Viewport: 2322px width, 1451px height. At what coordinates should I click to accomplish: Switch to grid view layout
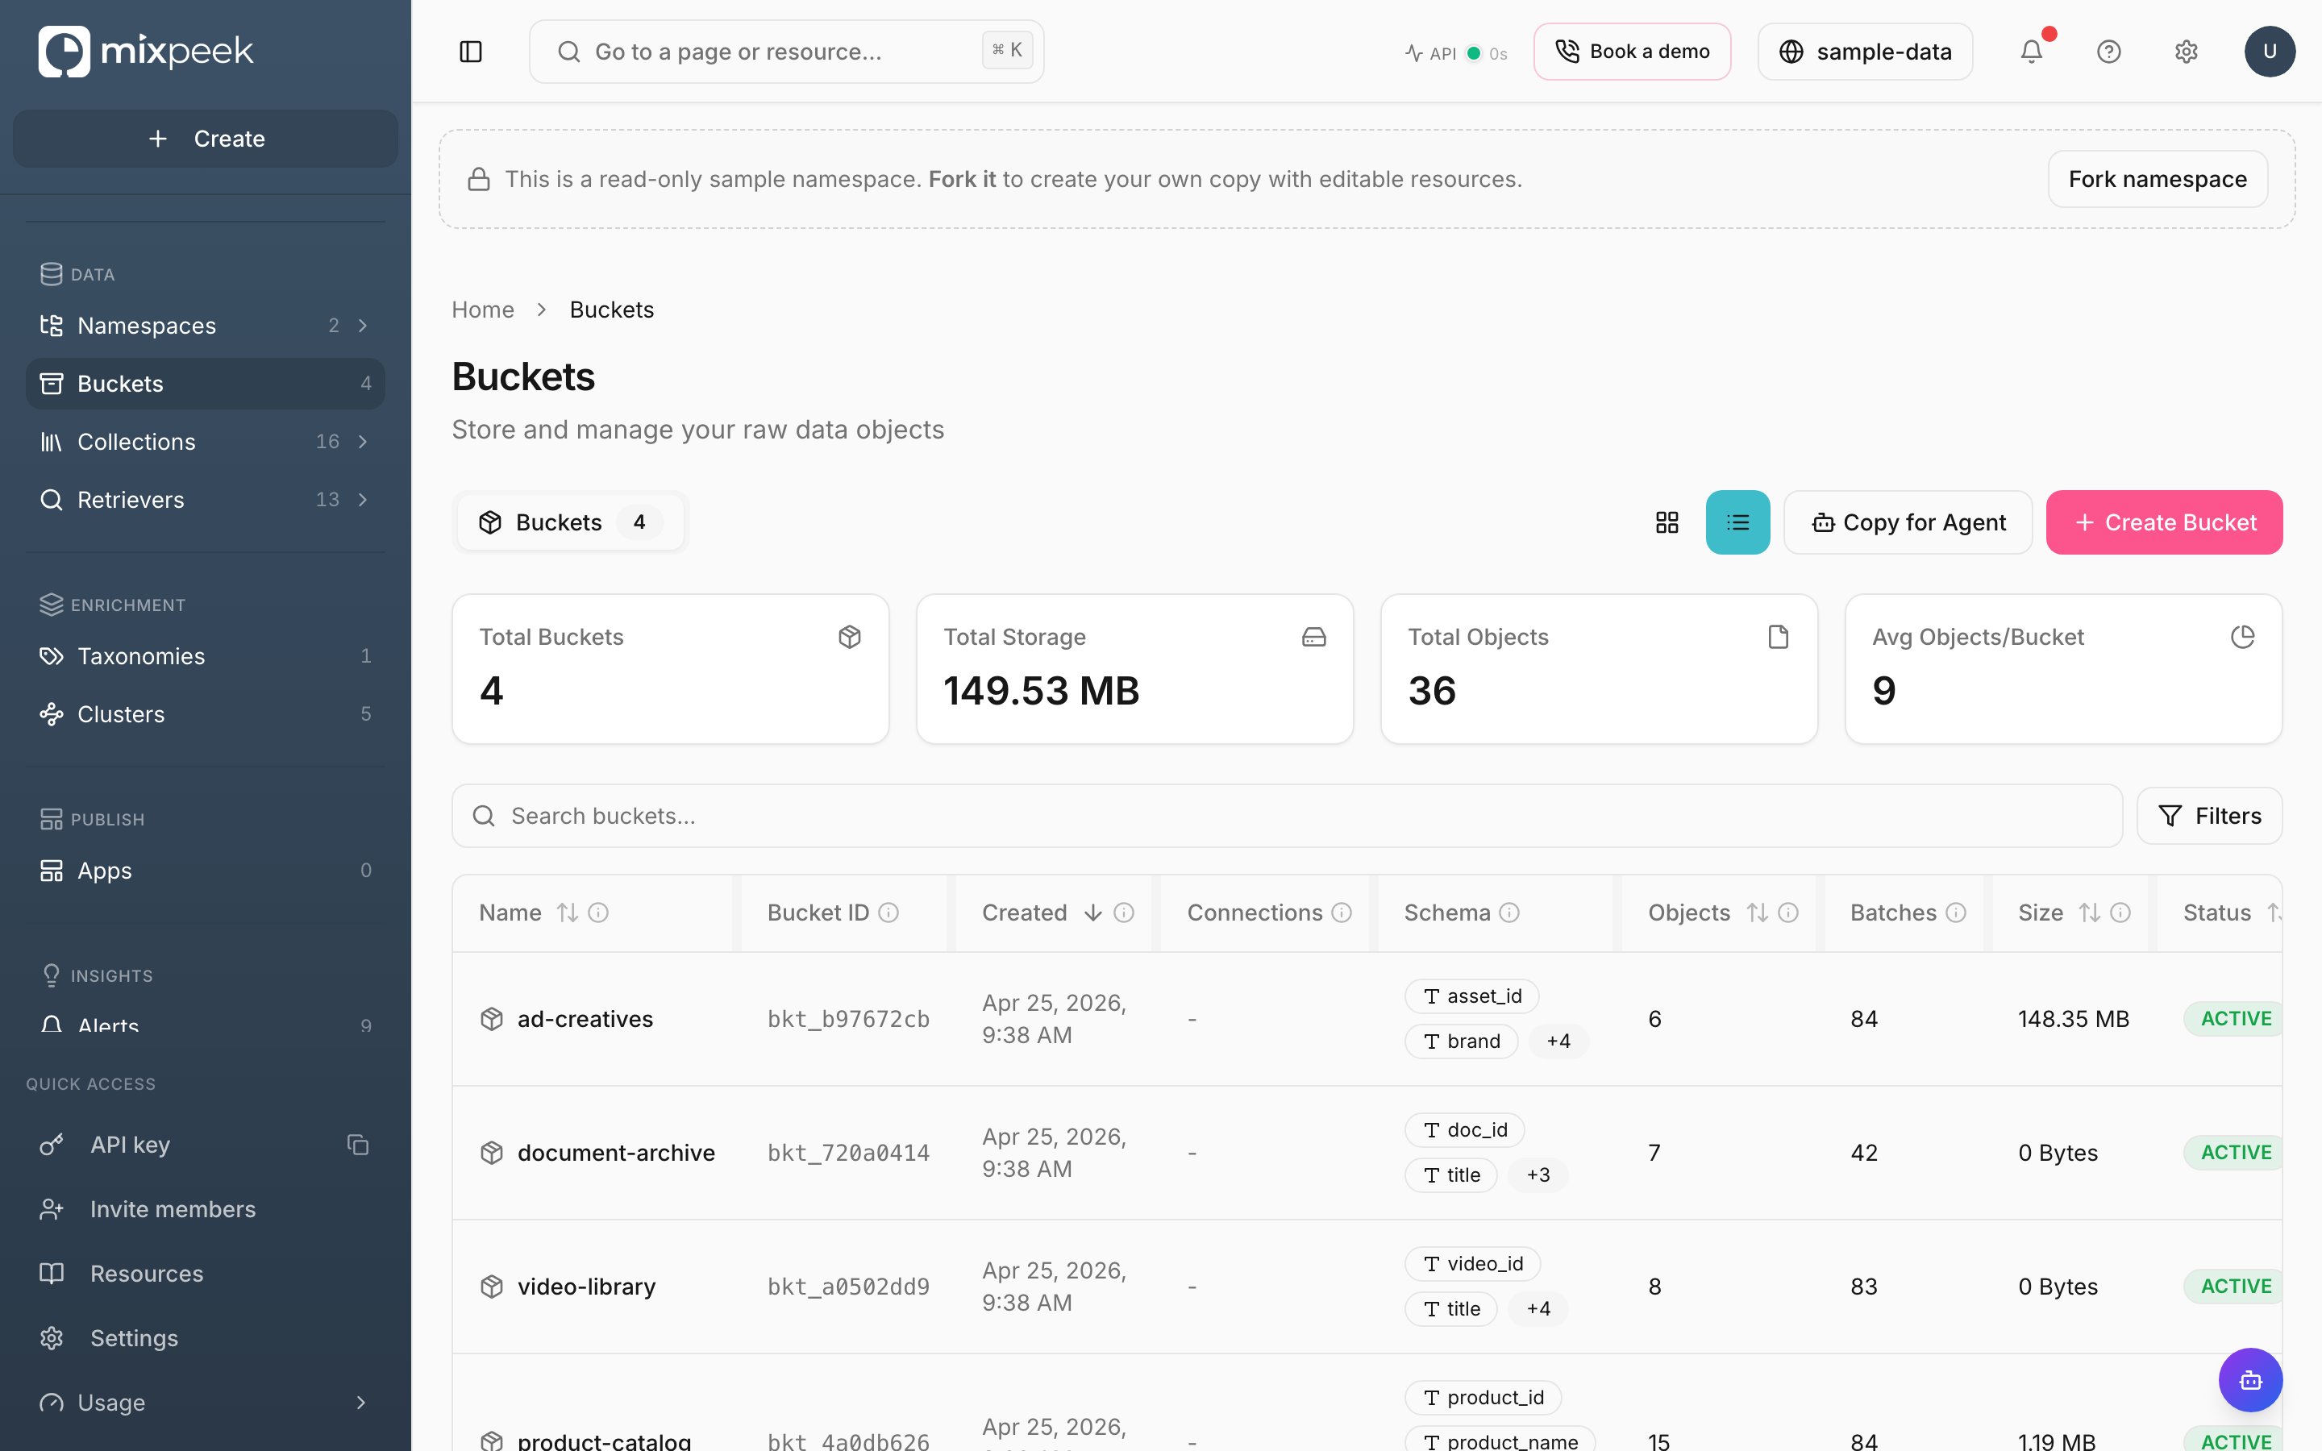click(x=1667, y=522)
